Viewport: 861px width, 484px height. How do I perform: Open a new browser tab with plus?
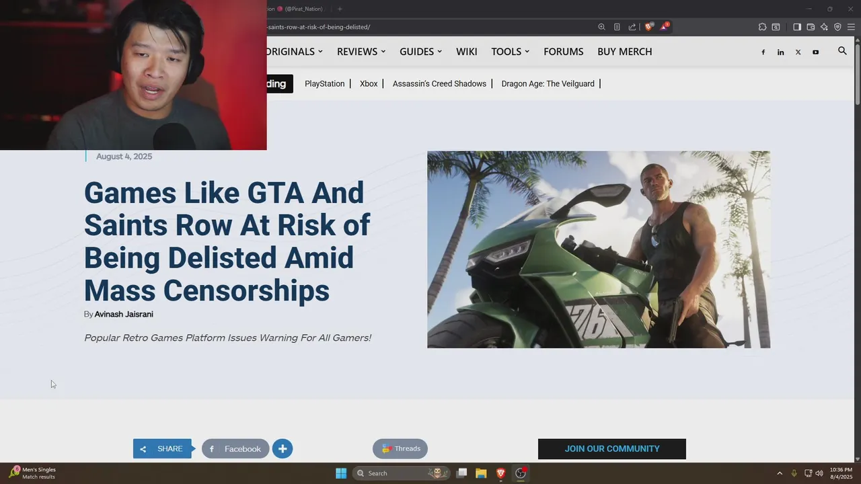(x=340, y=9)
